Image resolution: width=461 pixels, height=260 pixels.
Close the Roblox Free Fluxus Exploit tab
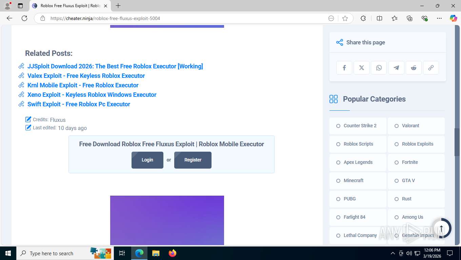coord(105,6)
